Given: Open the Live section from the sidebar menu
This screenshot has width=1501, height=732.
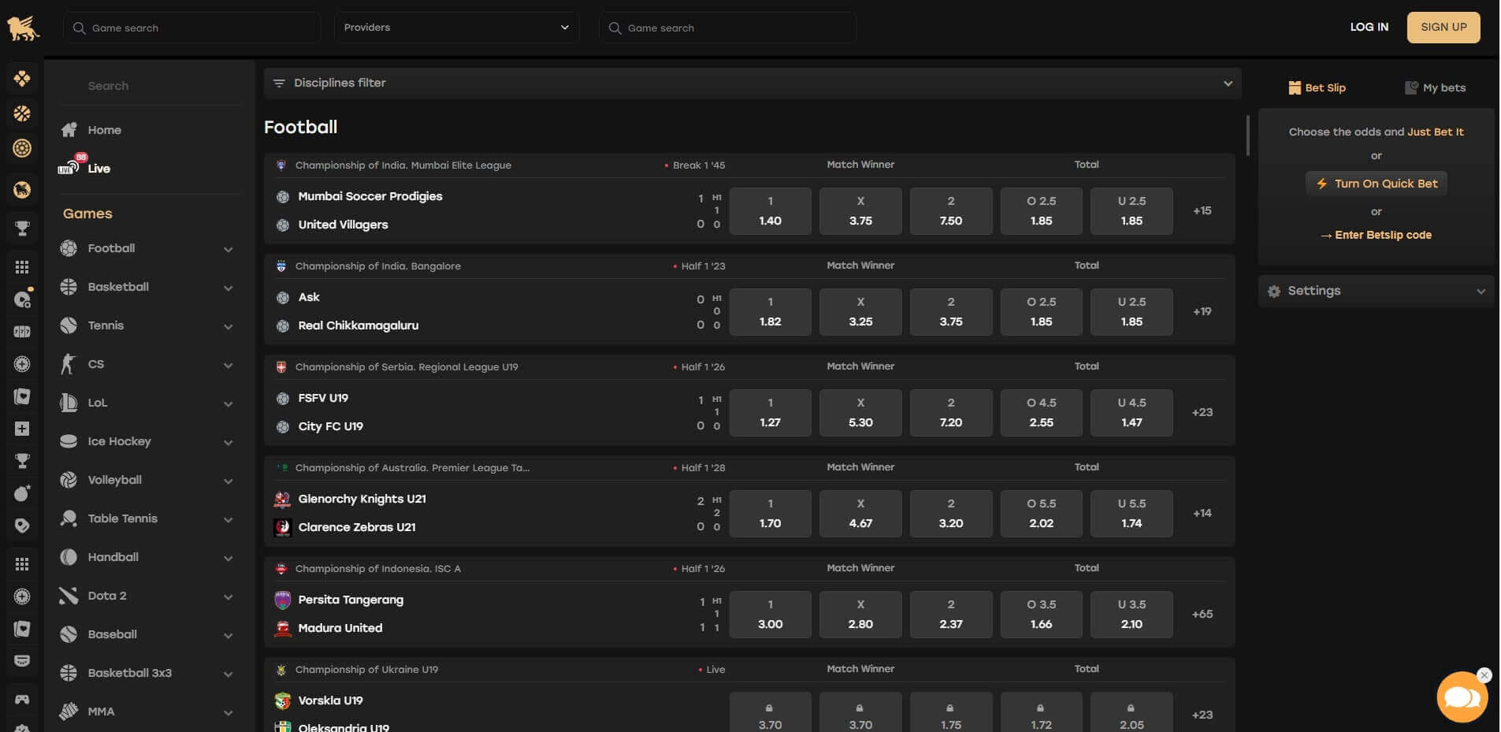Looking at the screenshot, I should coord(99,168).
